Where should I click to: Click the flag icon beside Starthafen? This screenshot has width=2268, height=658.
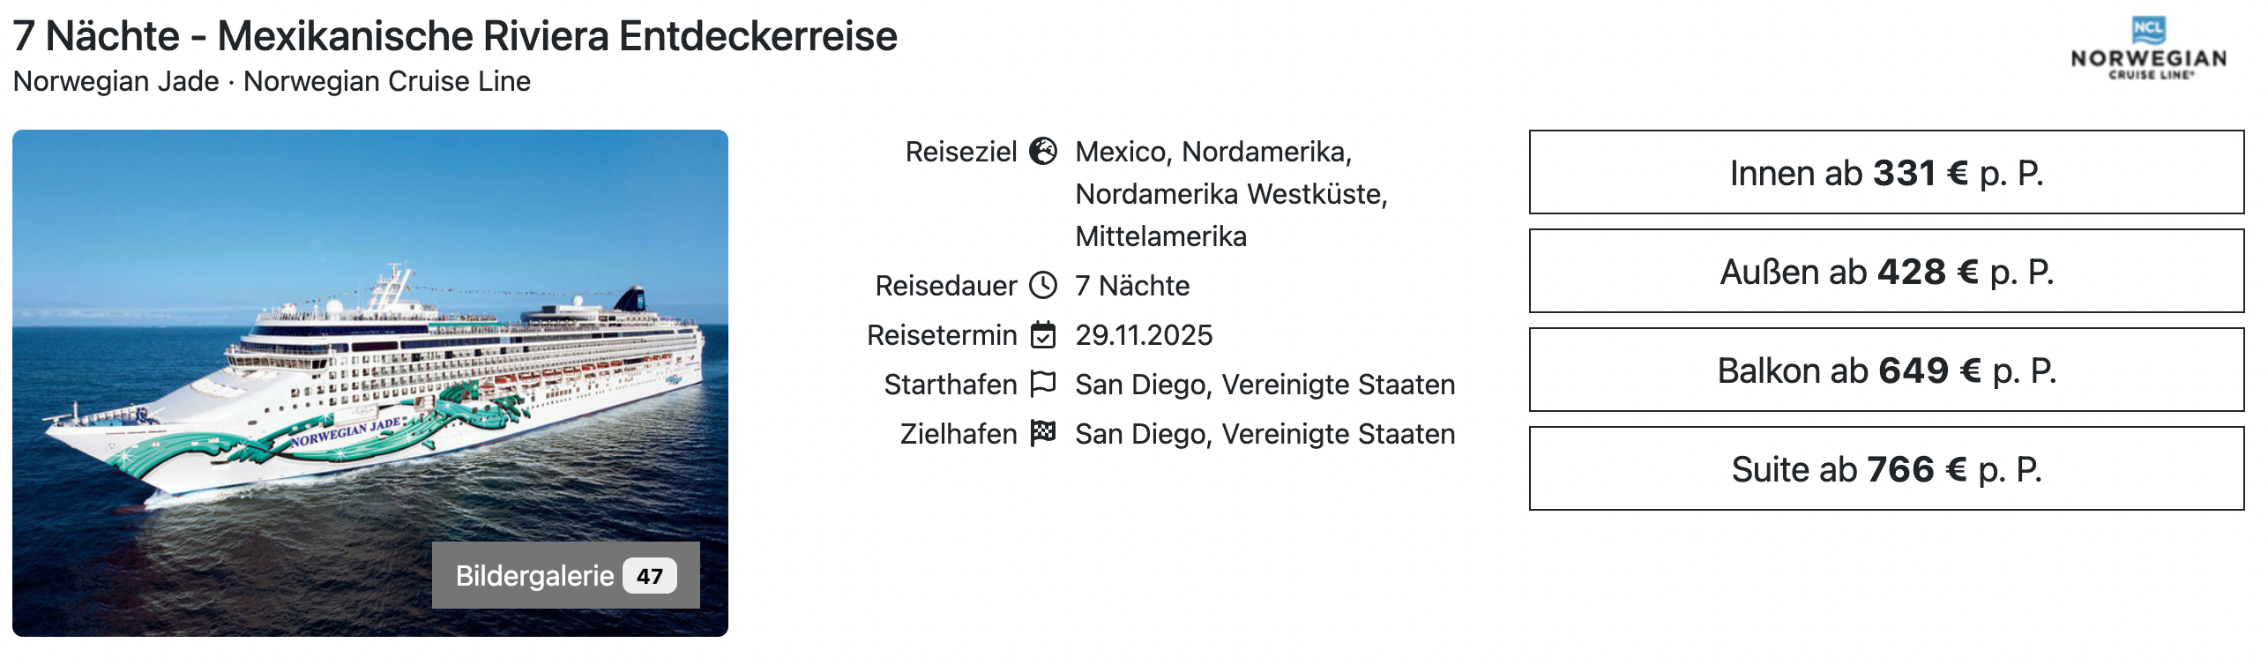[x=1043, y=384]
